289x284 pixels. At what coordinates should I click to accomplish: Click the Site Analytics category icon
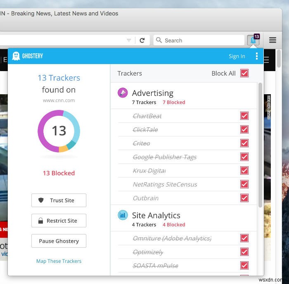pyautogui.click(x=123, y=215)
